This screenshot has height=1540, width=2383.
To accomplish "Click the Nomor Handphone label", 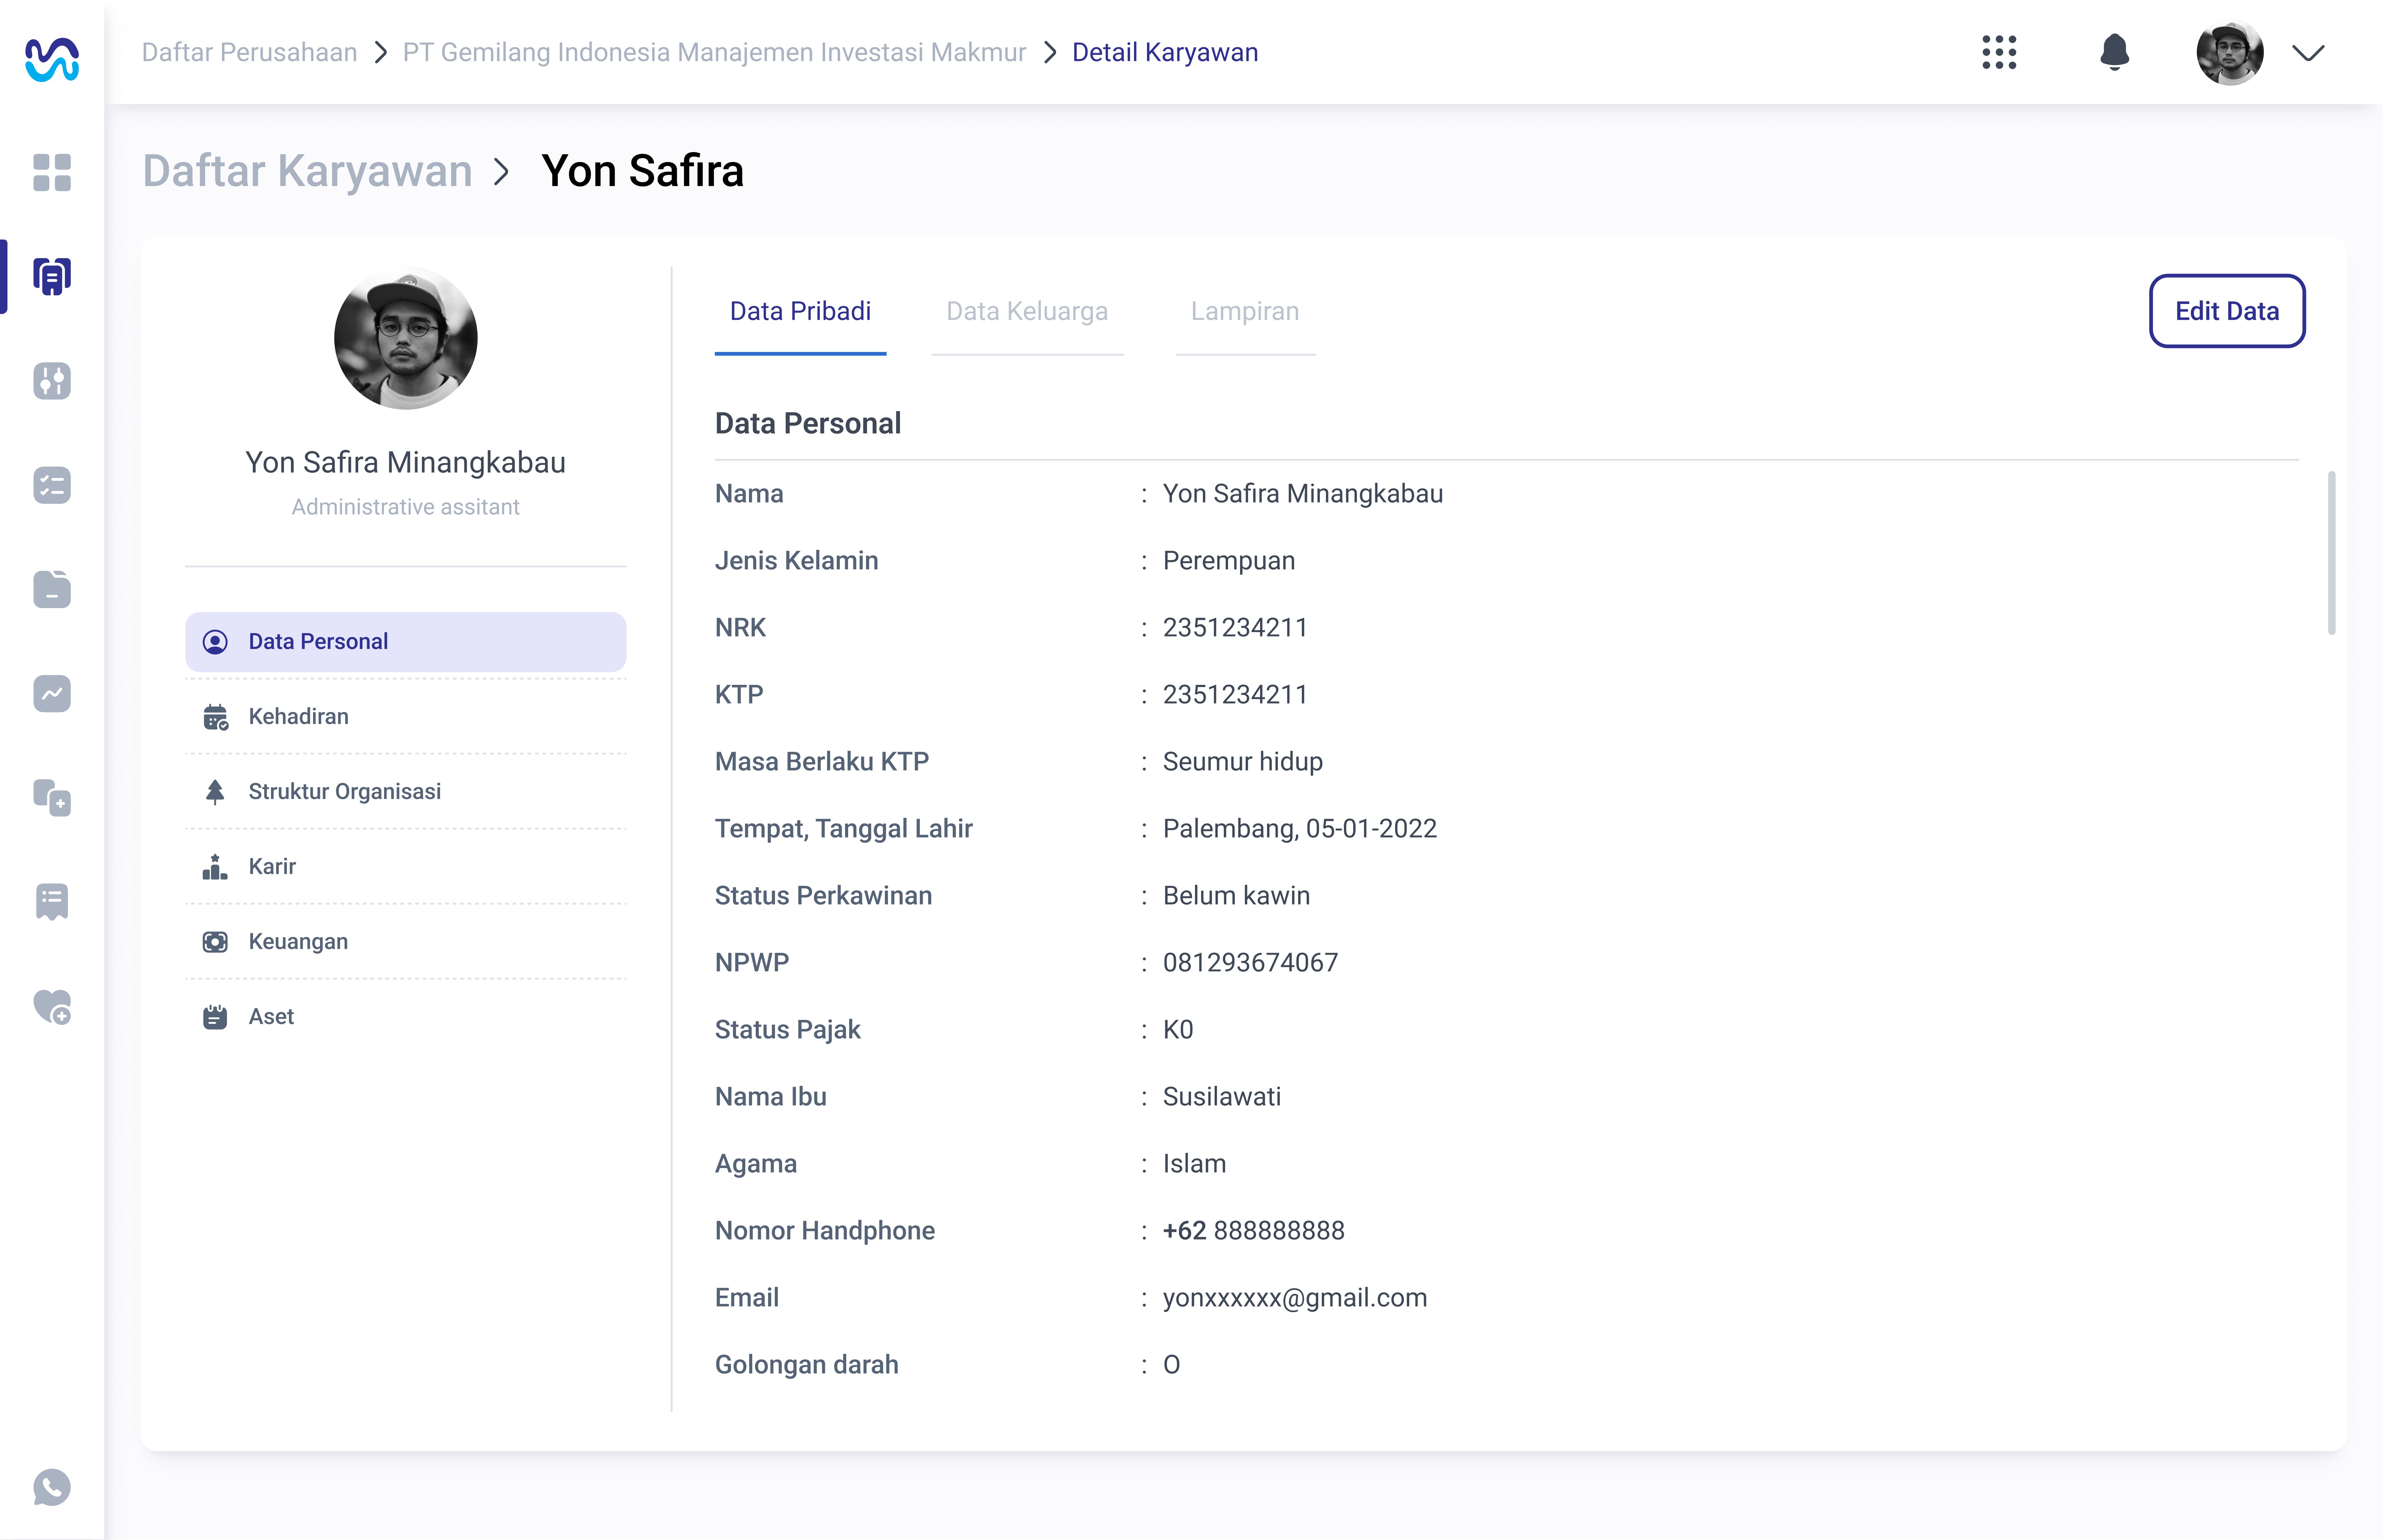I will click(825, 1231).
